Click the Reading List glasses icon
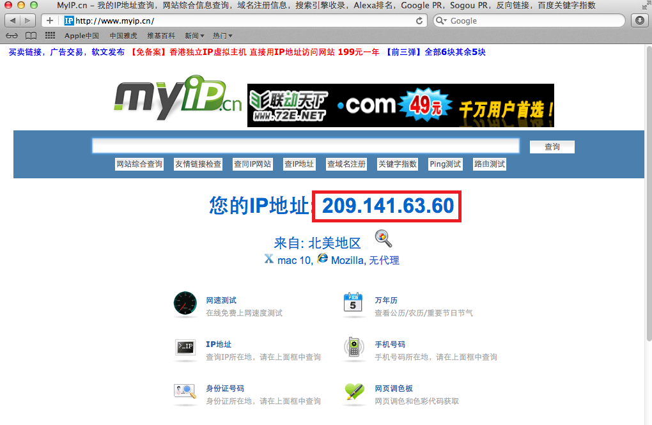652x425 pixels. point(12,36)
